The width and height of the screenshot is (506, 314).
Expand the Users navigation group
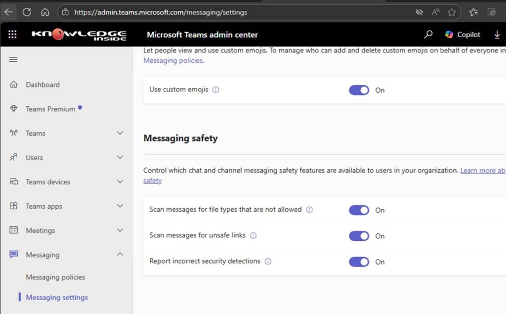120,157
